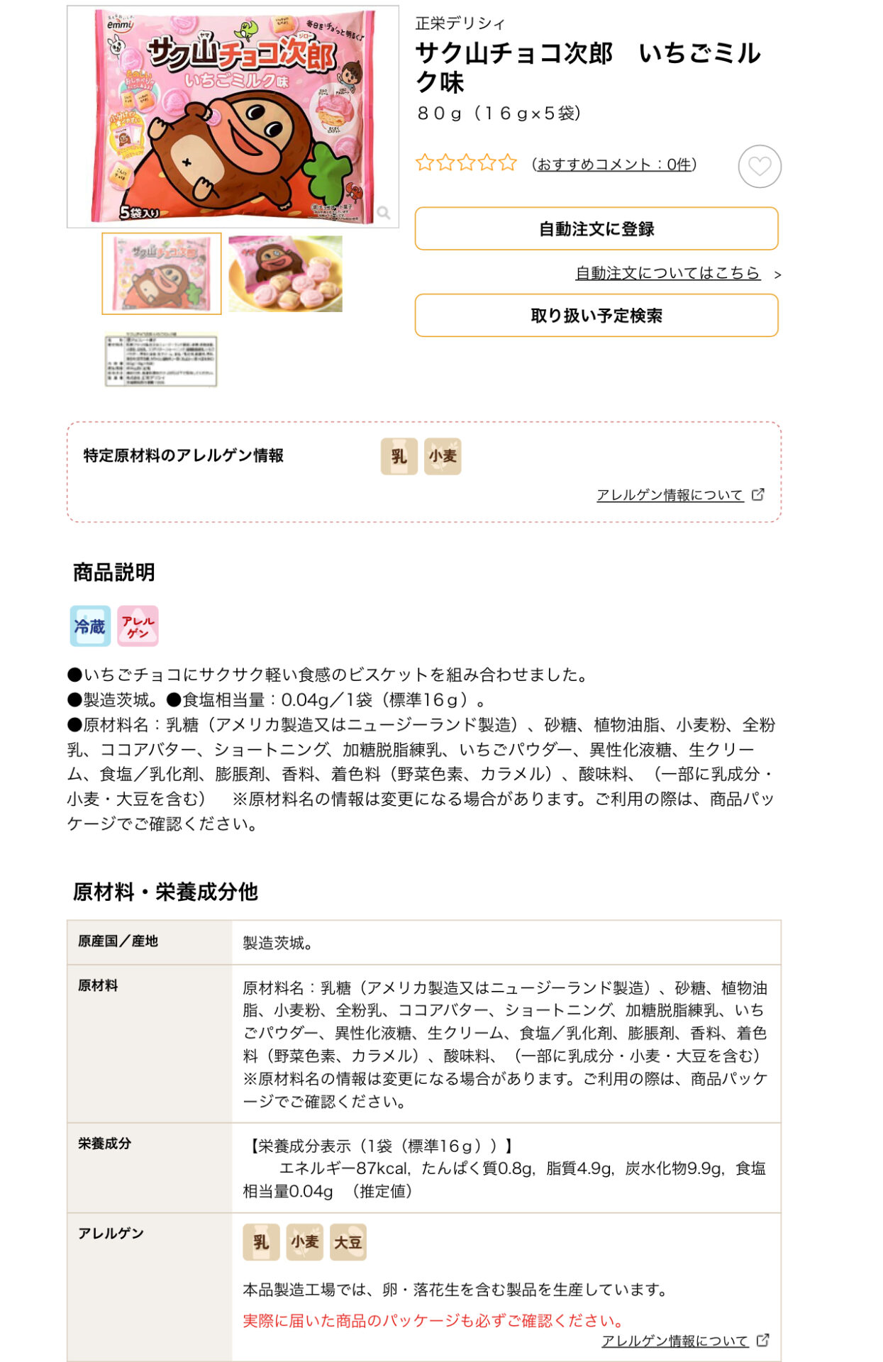Image resolution: width=883 pixels, height=1362 pixels.
Task: Click the pink アレルゲン icon under 商品説明
Action: tap(138, 626)
